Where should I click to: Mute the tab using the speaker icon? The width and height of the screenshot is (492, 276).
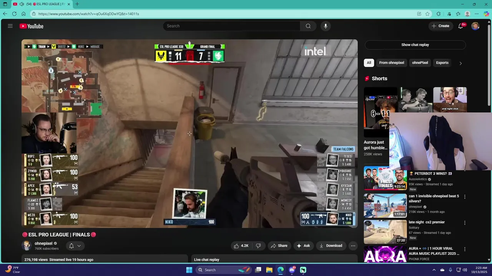(x=22, y=4)
